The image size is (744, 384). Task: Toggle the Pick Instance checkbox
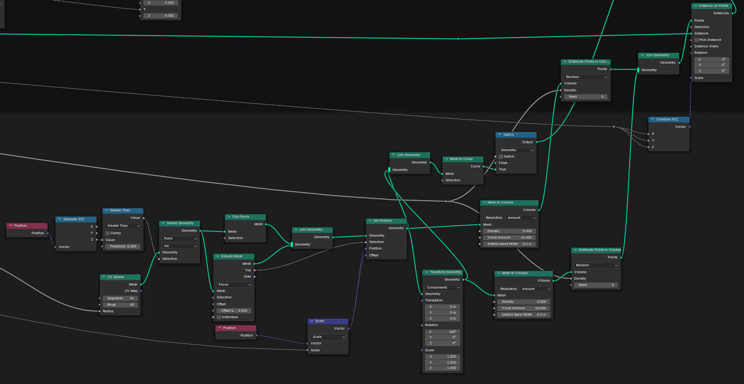coord(696,40)
